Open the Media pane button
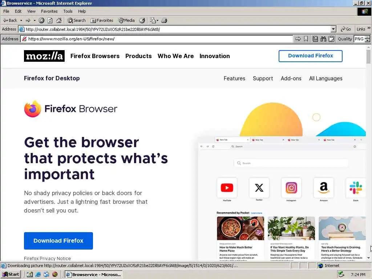The height and width of the screenshot is (279, 372). 126,20
